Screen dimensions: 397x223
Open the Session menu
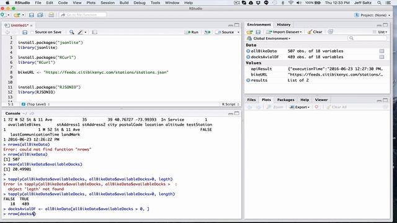click(107, 2)
